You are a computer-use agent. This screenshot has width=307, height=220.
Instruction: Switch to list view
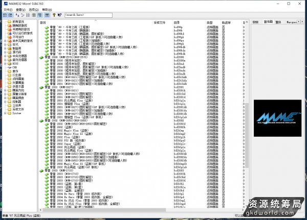tap(28, 15)
